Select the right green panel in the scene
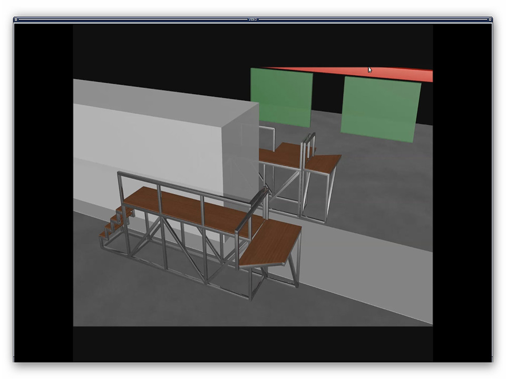This screenshot has width=506, height=379. click(381, 108)
